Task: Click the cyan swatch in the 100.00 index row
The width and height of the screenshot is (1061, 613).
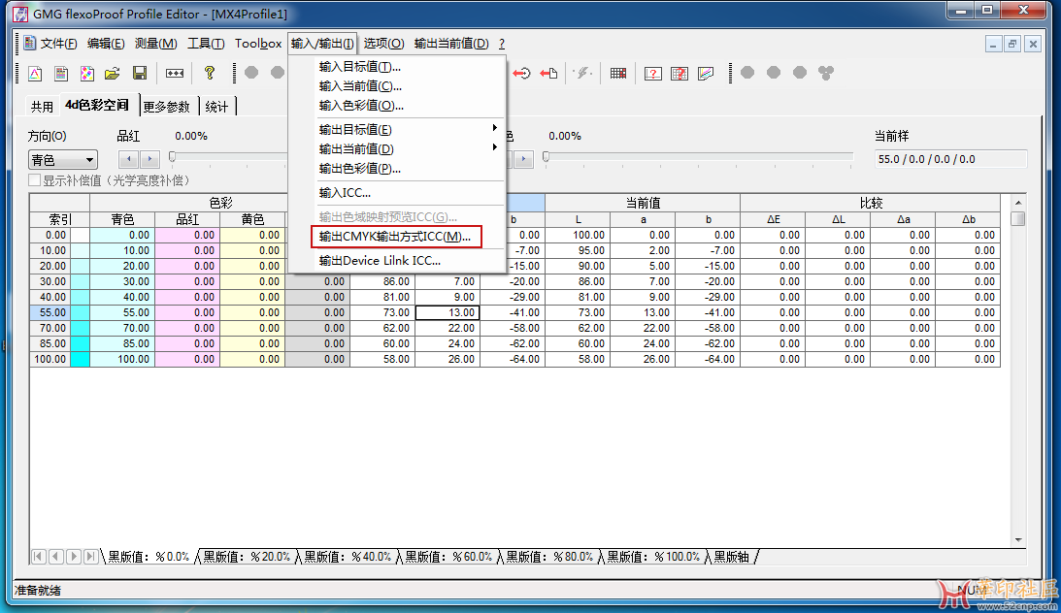Action: tap(80, 359)
